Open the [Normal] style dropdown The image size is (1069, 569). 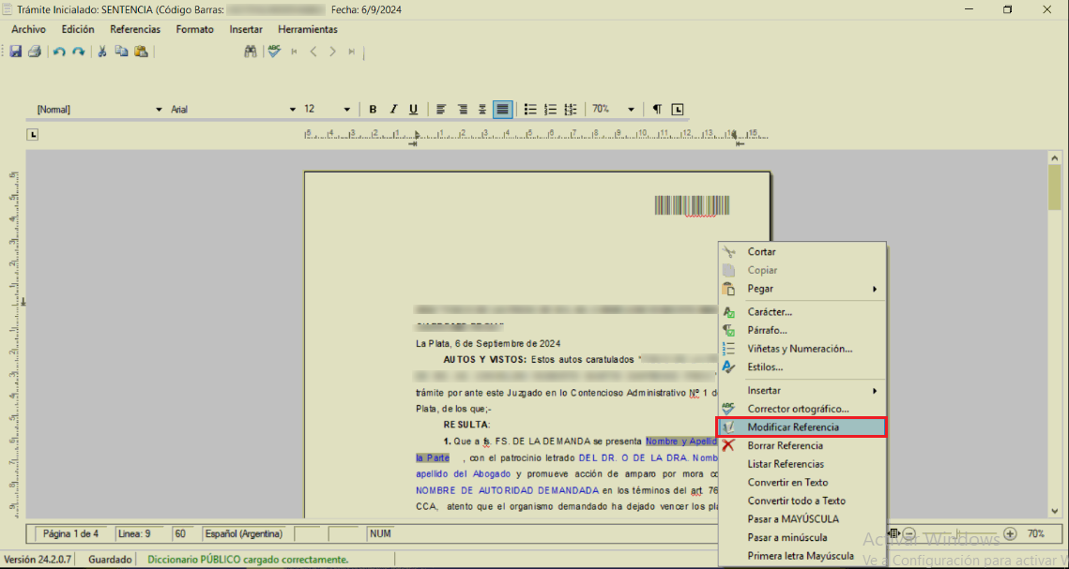[x=159, y=109]
